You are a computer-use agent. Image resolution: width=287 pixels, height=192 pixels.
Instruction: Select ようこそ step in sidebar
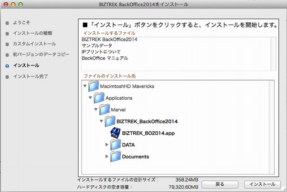pos(22,22)
